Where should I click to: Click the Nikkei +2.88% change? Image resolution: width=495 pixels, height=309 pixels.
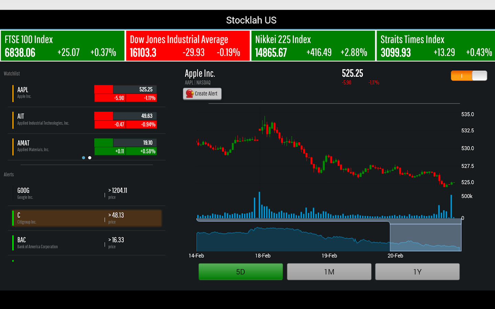point(354,53)
